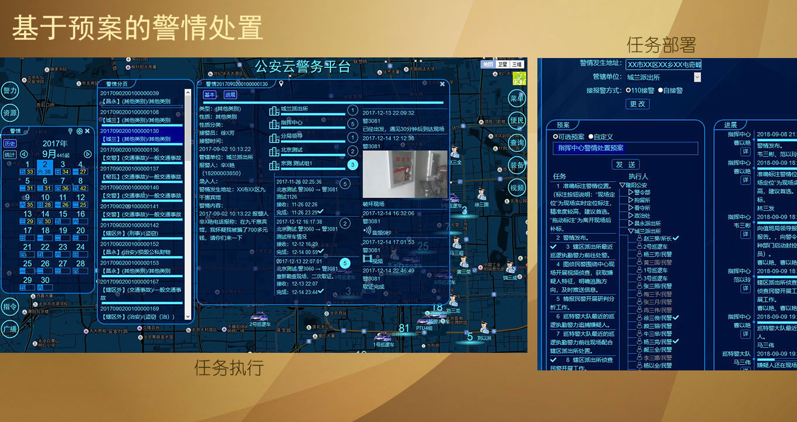Click the 2号巡逻车 patrol car on map

pyautogui.click(x=258, y=318)
